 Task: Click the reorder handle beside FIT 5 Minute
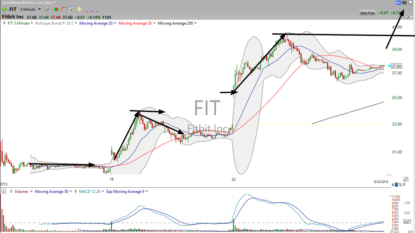click(4, 23)
